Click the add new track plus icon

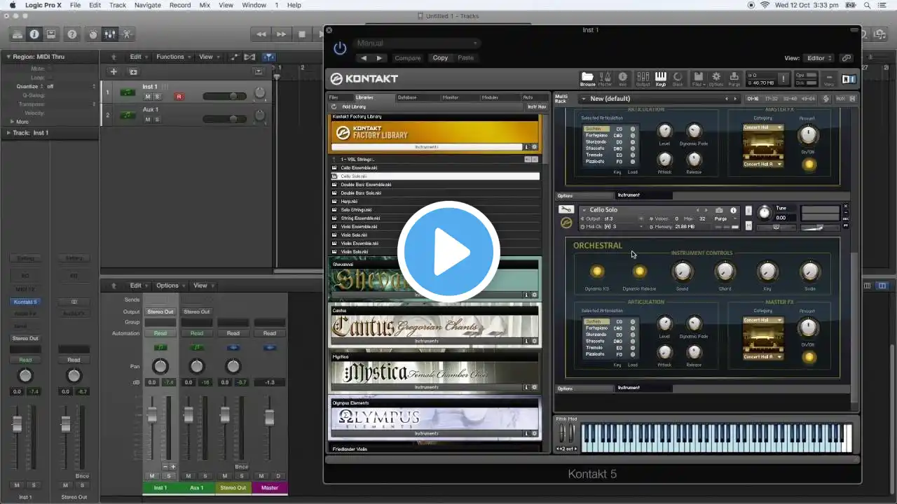tap(114, 71)
